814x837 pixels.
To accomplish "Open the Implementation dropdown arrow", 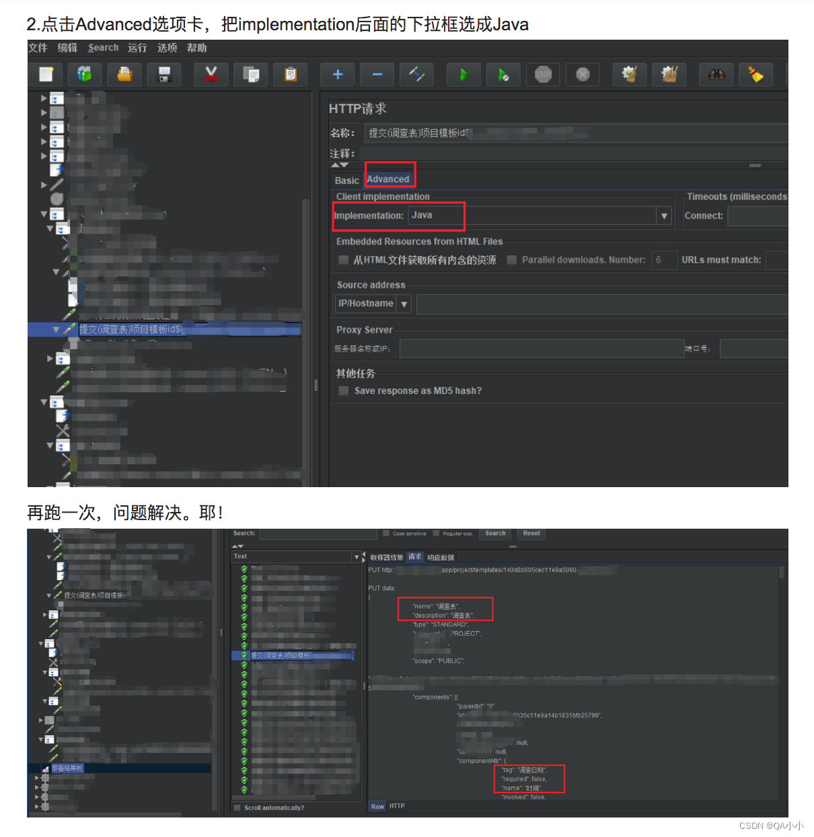I will pos(664,216).
